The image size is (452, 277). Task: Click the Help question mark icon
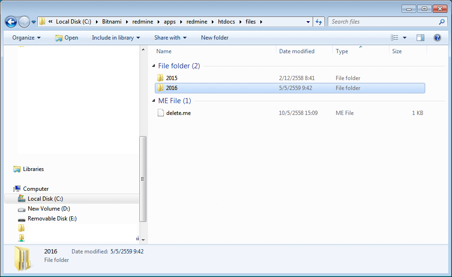tap(437, 37)
